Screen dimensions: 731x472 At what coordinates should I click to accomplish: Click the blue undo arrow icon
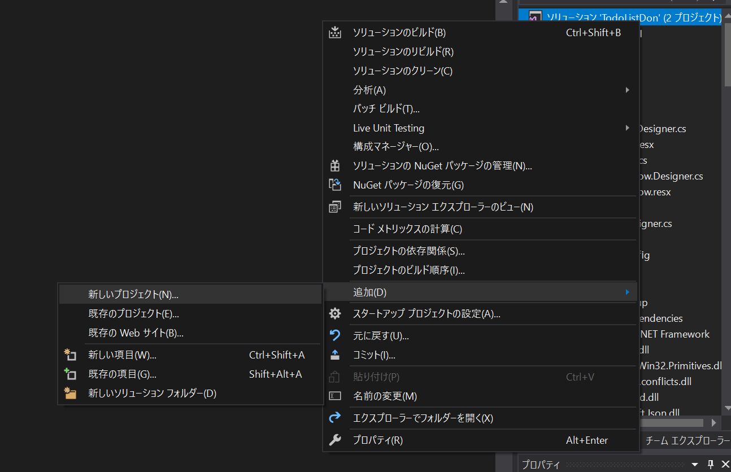point(335,336)
